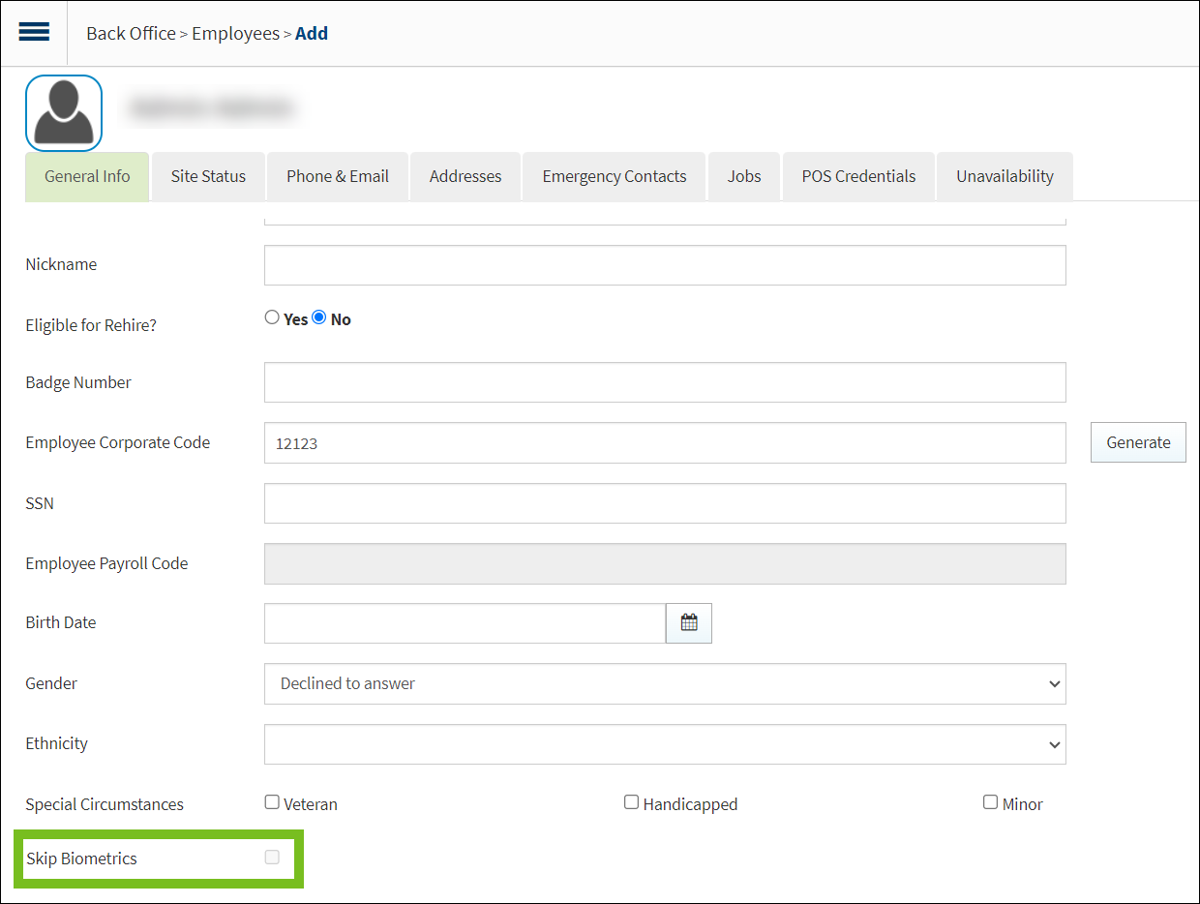Open the POS Credentials tab

[857, 176]
